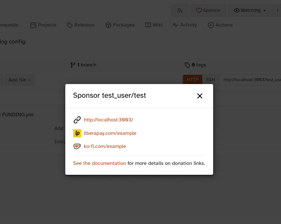Click the chain link icon
The image size is (281, 224).
point(77,120)
